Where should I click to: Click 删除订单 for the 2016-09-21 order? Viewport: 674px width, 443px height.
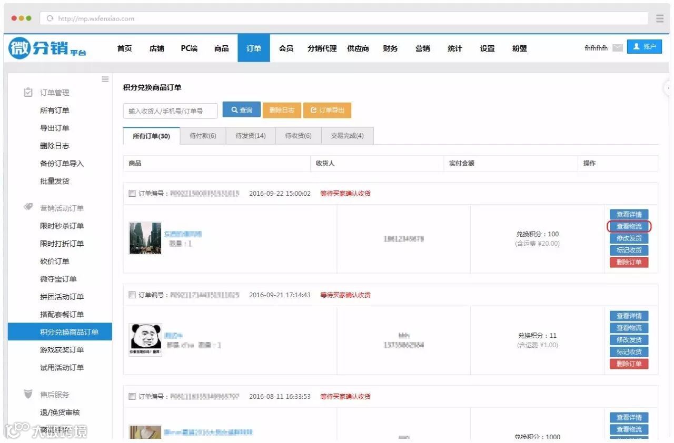coord(629,364)
